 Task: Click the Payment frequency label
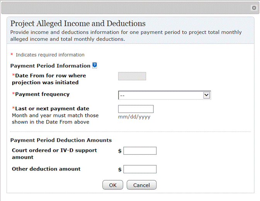(42, 94)
